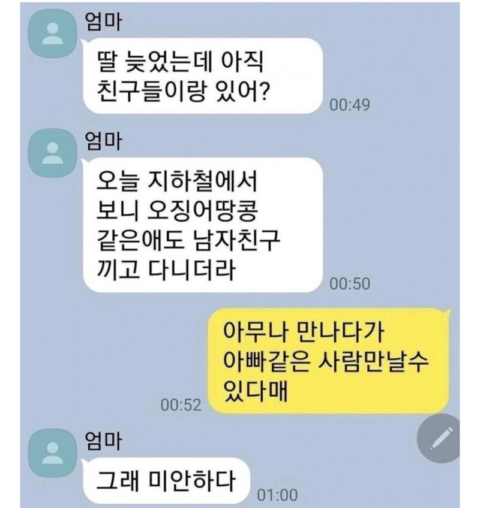Click the text '친구들이랑 있어?' in first bubble
Screen dimensions: 480x508
[183, 90]
